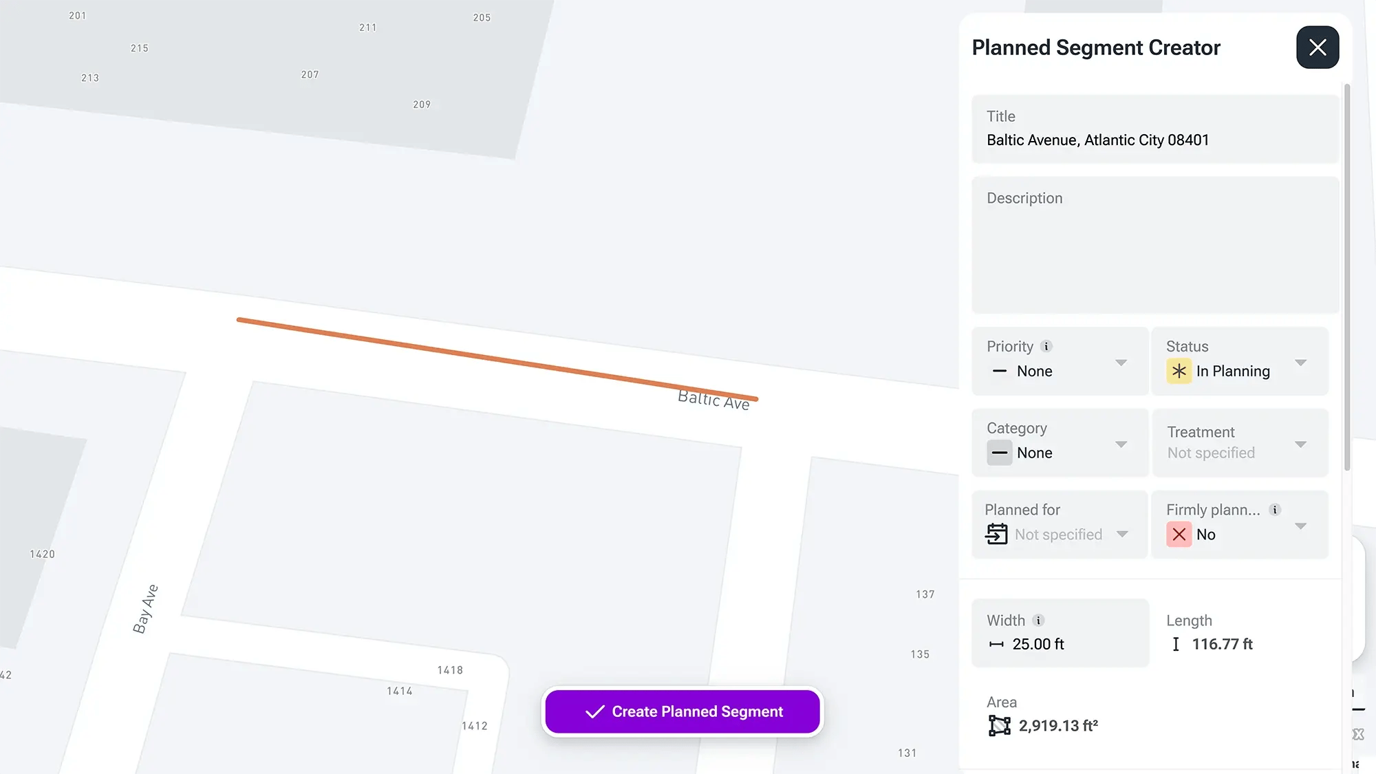1376x774 pixels.
Task: Close the Planned Segment Creator panel
Action: pos(1317,47)
